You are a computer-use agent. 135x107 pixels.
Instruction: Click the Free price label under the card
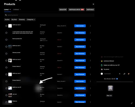[x=109, y=95]
